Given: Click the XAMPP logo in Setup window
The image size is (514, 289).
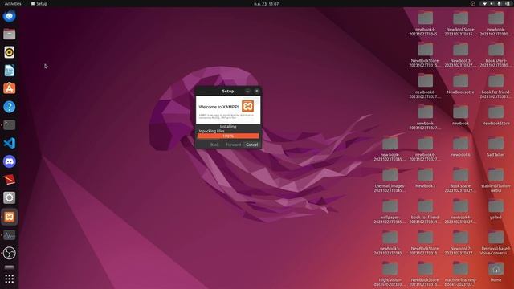Looking at the screenshot, I should point(247,106).
